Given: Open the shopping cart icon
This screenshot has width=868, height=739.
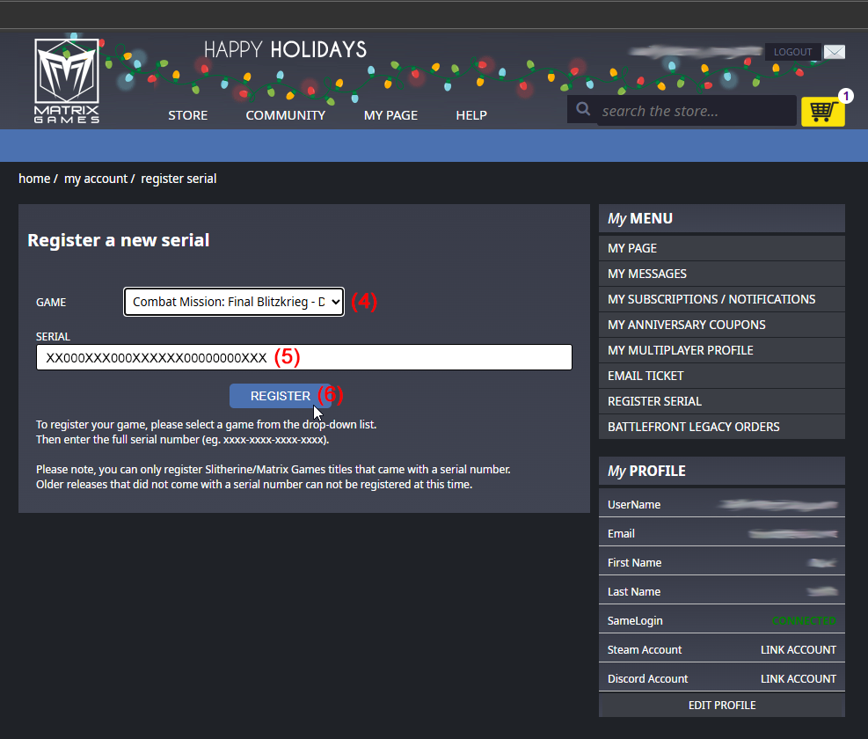Looking at the screenshot, I should click(x=822, y=112).
